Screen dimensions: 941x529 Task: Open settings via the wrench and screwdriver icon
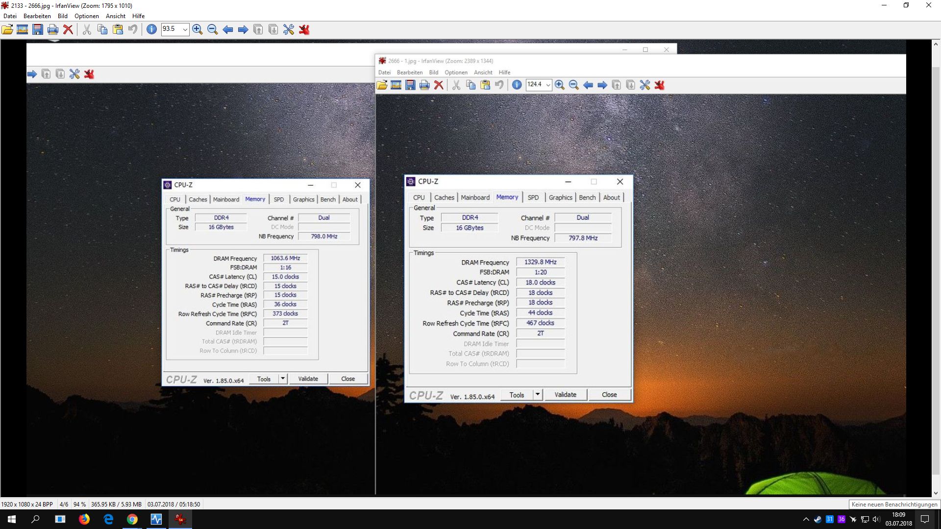point(289,29)
